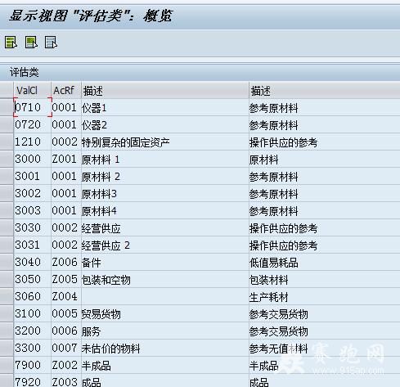Click the second 描述 column header
The height and width of the screenshot is (387, 400).
coord(325,90)
